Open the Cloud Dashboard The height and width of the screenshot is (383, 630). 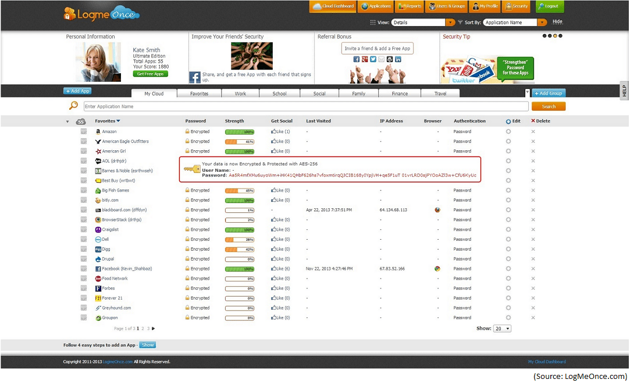pyautogui.click(x=333, y=6)
